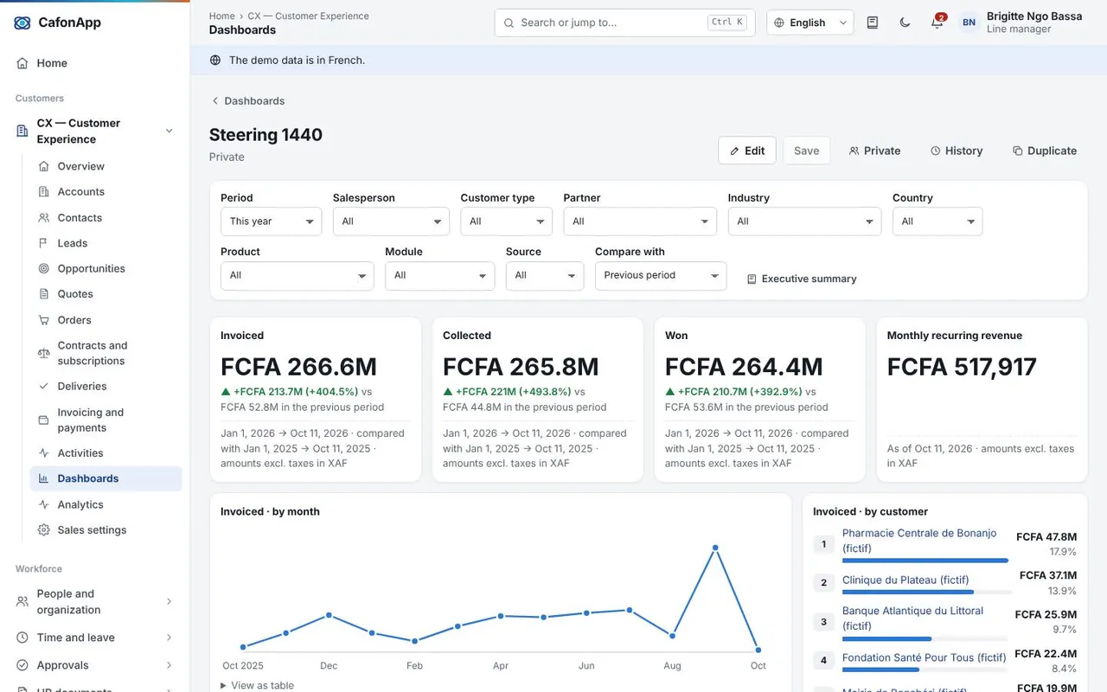This screenshot has width=1107, height=692.
Task: Open the Period dropdown
Action: (x=271, y=221)
